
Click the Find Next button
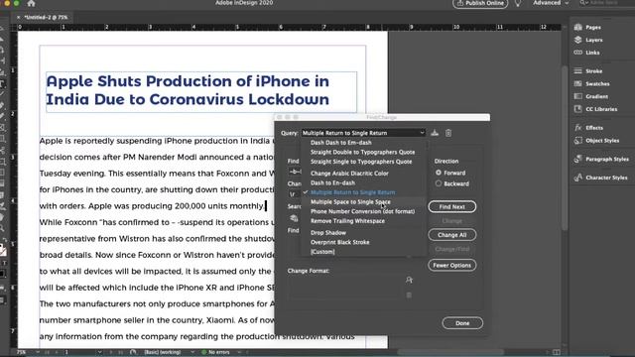coord(452,207)
